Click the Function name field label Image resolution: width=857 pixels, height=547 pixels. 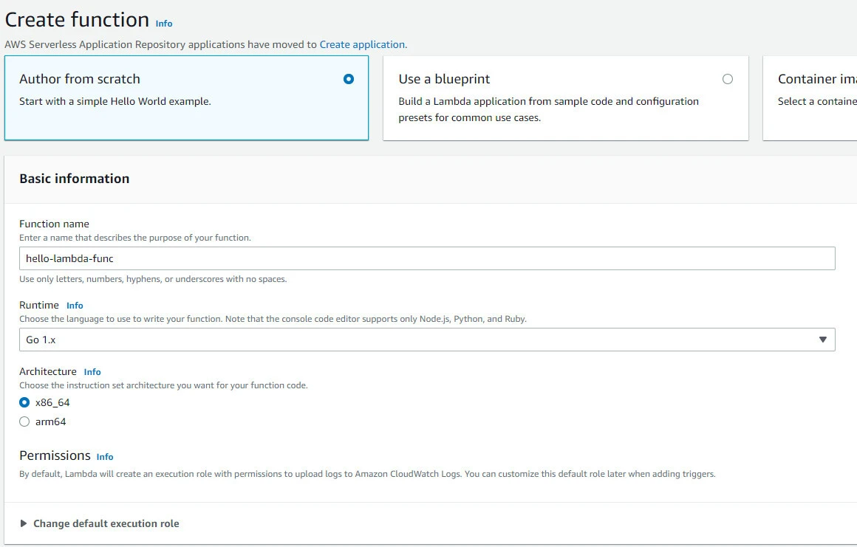click(x=54, y=224)
